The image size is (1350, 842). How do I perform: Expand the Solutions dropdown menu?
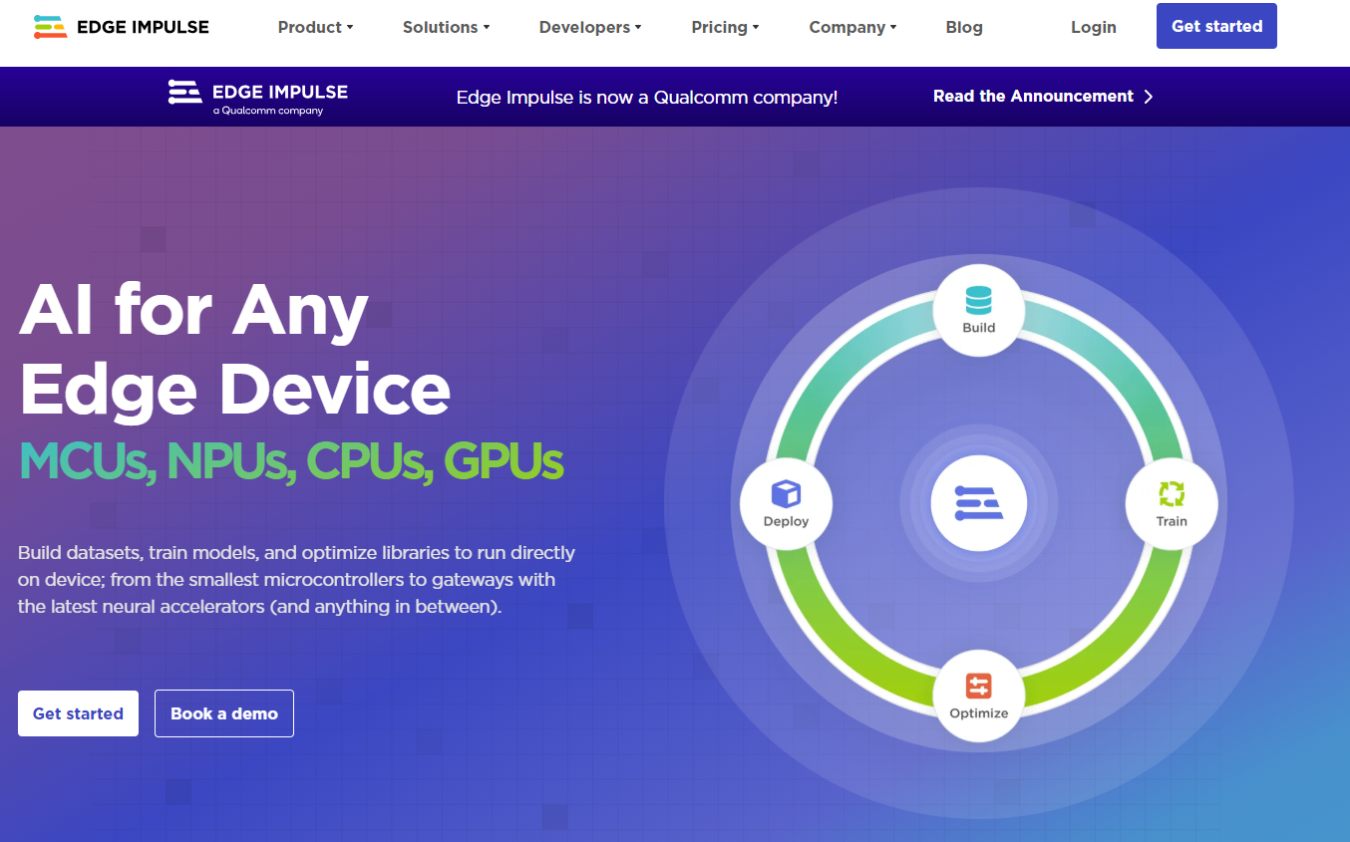(446, 27)
